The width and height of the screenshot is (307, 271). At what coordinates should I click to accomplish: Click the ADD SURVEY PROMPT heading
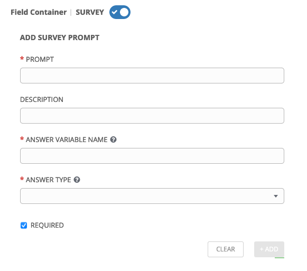(60, 38)
